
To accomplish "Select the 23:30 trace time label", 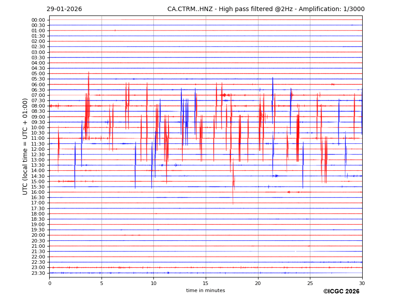I will click(x=38, y=273).
